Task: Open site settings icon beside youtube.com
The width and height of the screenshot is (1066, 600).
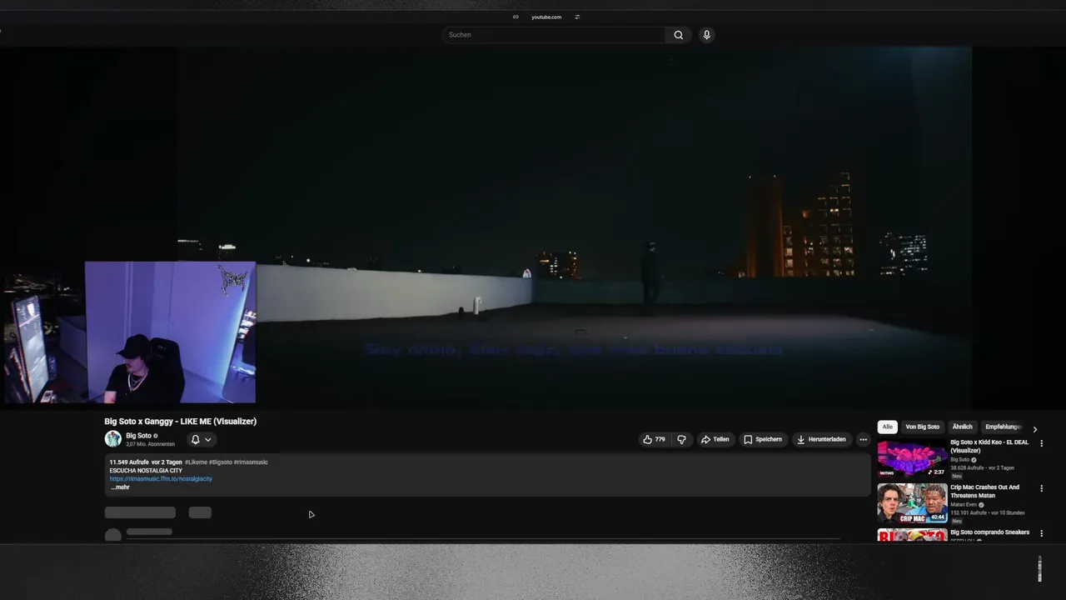Action: pos(577,17)
